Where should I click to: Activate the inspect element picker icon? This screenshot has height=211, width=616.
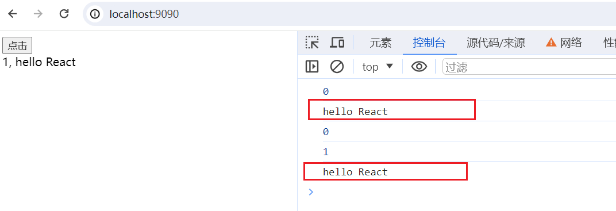click(312, 43)
